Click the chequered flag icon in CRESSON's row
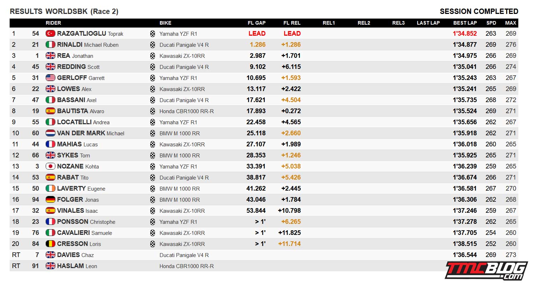554x292 pixels. click(x=153, y=244)
